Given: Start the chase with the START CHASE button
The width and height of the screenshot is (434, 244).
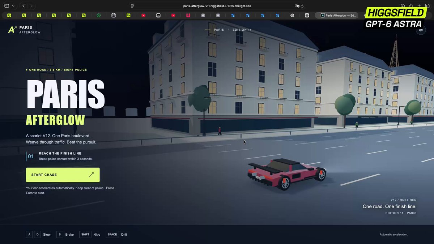Looking at the screenshot, I should coord(63,175).
